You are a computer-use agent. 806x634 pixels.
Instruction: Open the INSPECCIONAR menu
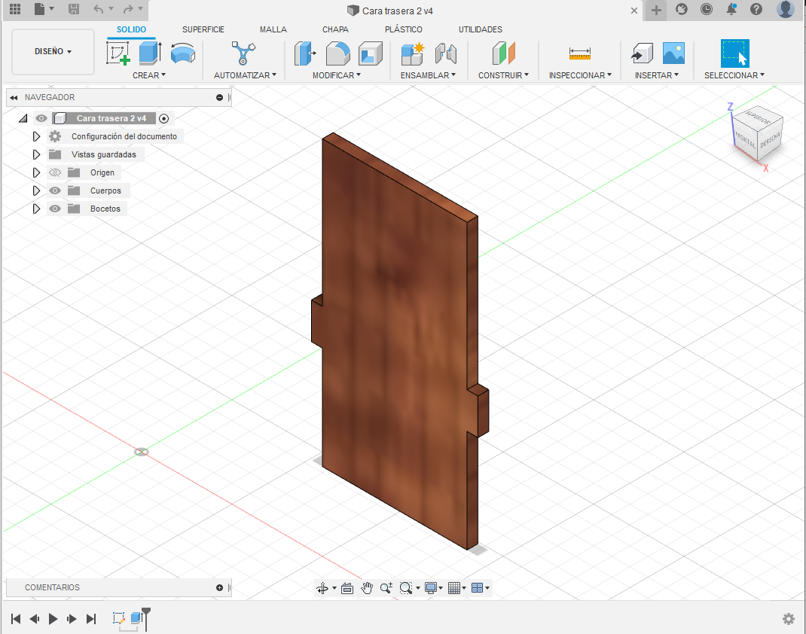pos(579,75)
